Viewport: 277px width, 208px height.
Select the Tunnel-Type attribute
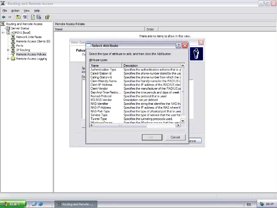[x=99, y=119]
